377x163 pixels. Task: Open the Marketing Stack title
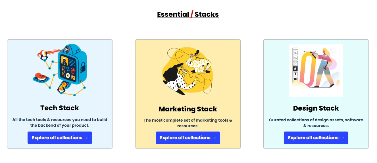click(x=188, y=109)
